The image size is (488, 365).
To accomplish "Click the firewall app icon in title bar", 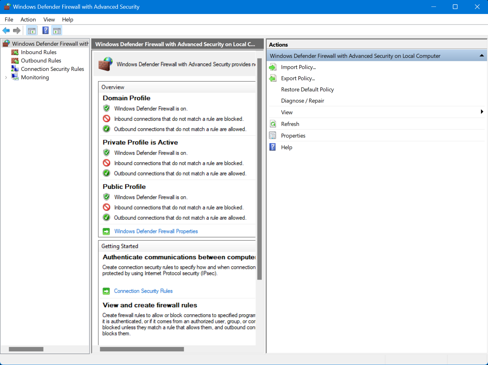I will tap(7, 7).
